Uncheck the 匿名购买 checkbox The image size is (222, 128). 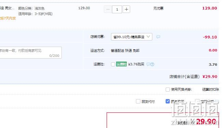tap(168, 101)
